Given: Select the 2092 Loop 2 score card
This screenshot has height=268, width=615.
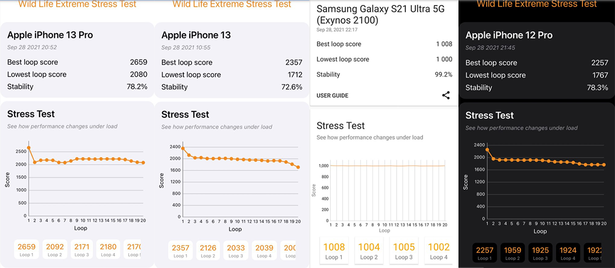Looking at the screenshot, I should [56, 249].
